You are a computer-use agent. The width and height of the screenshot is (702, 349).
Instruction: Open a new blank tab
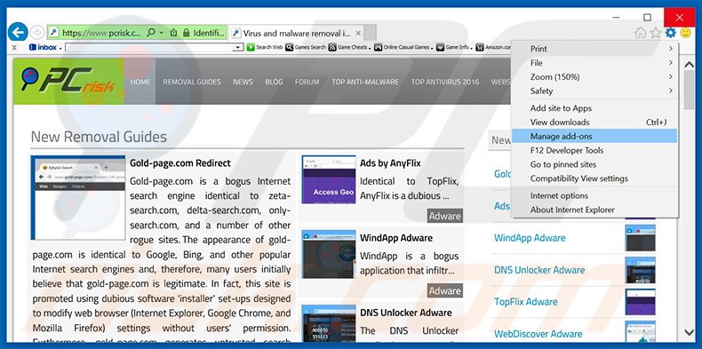point(370,33)
